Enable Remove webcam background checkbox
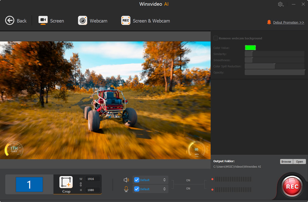 click(x=216, y=38)
